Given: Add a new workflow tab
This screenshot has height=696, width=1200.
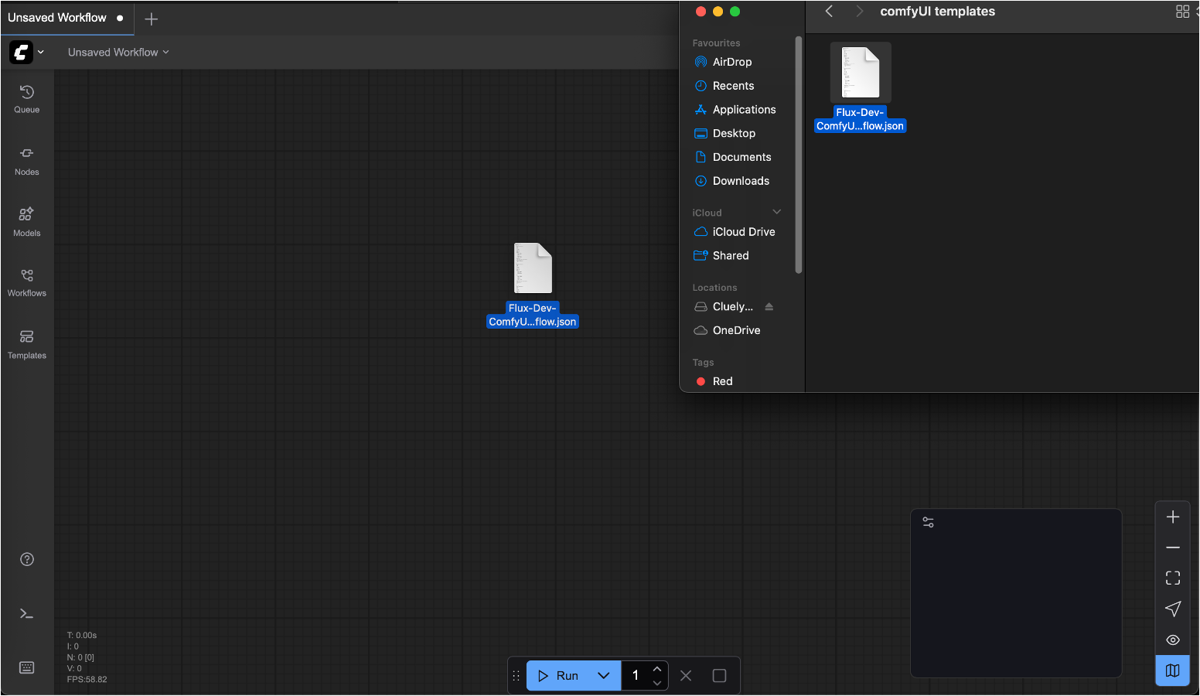Looking at the screenshot, I should [152, 19].
